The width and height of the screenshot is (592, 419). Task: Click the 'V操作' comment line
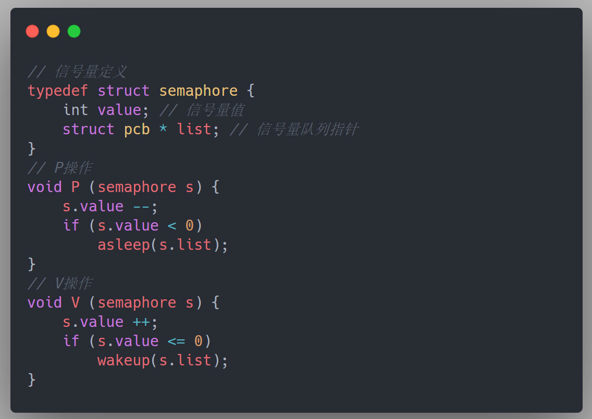(59, 283)
